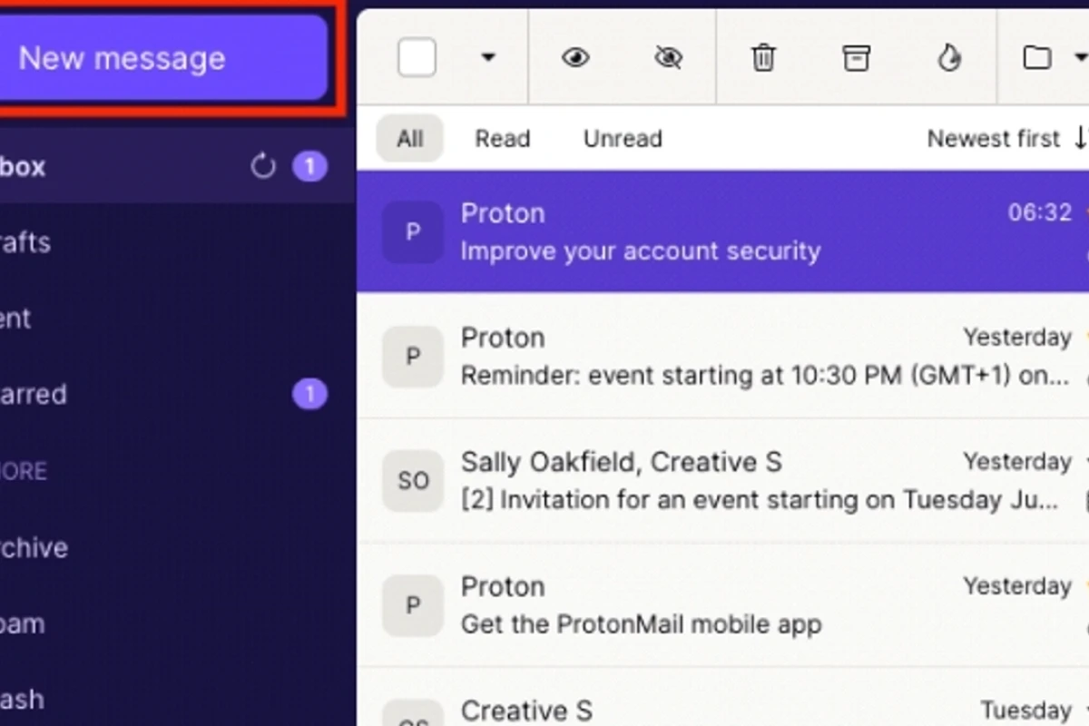Click the Starred count badge
The width and height of the screenshot is (1089, 726).
point(309,395)
